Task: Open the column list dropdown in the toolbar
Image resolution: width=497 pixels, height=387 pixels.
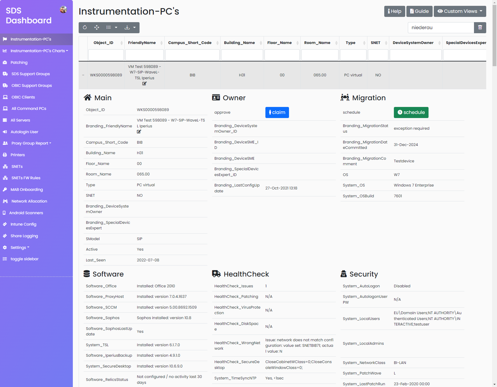Action: (x=112, y=27)
